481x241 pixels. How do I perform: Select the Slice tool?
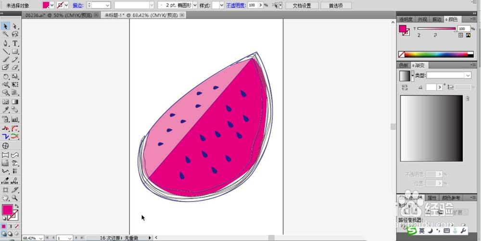[x=15, y=190]
